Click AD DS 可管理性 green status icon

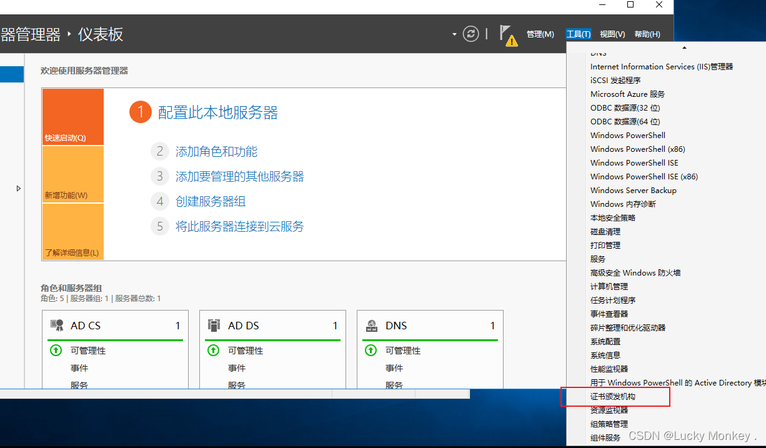point(213,351)
